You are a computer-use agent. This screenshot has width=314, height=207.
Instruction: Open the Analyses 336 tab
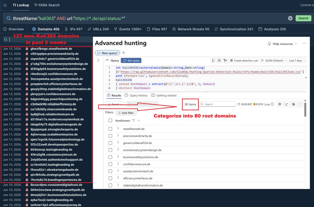pyautogui.click(x=272, y=29)
